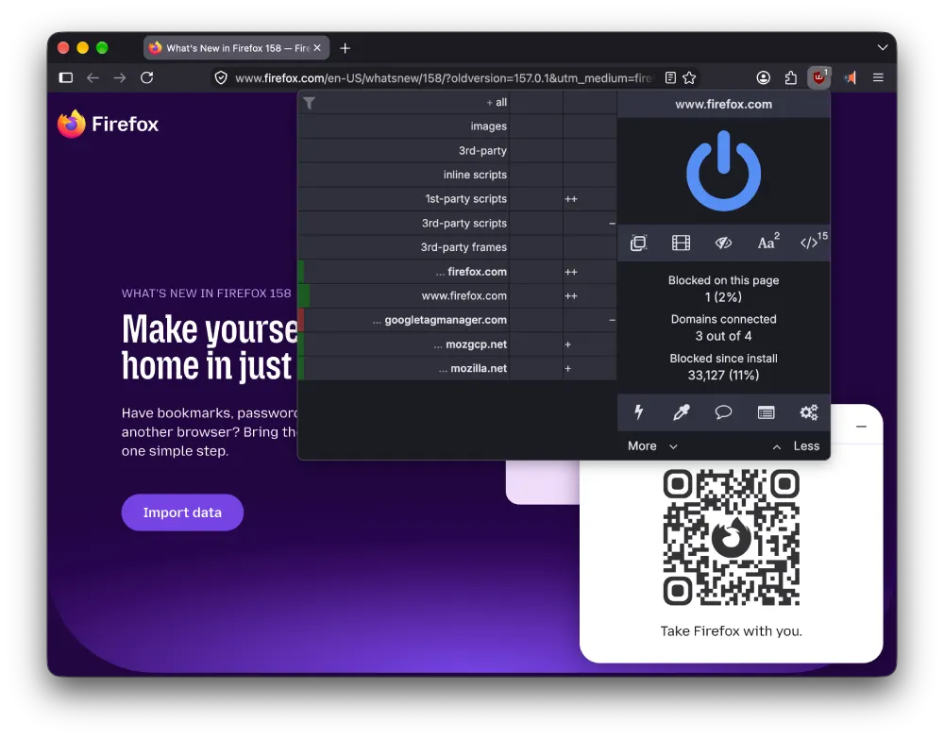Toggle cosmetic filtering eye icon
The image size is (944, 739).
[723, 243]
